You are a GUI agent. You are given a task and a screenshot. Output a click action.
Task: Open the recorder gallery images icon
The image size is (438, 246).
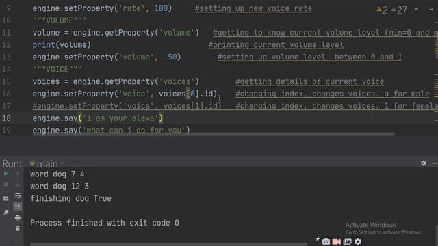(347, 241)
